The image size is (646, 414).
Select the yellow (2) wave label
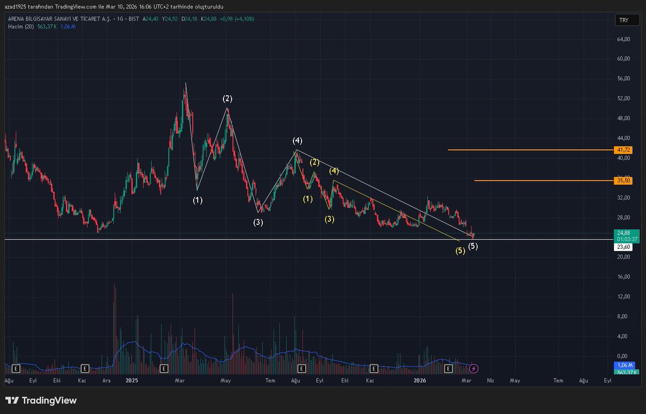tap(315, 162)
